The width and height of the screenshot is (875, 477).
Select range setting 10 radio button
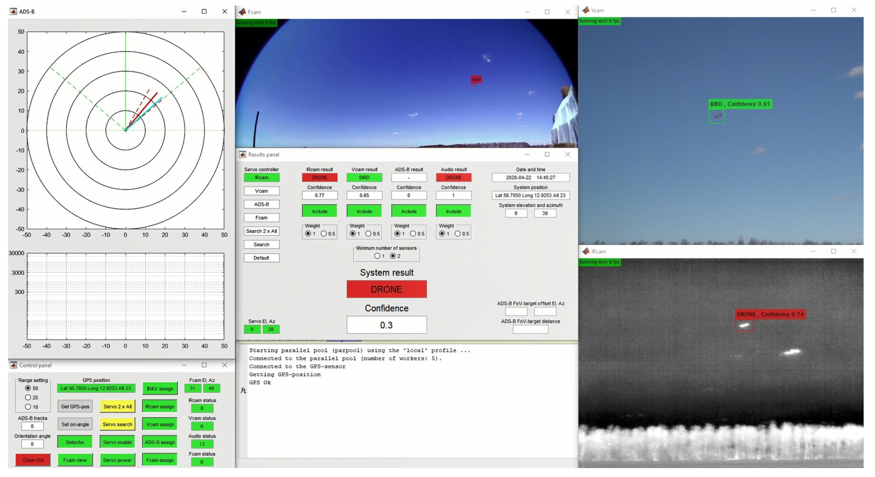pyautogui.click(x=28, y=407)
